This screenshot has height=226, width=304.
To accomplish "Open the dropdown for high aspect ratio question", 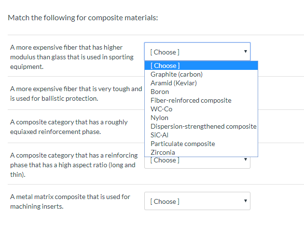I will (x=197, y=160).
